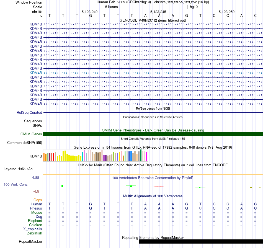Screen dimensions: 263x248
Task: Click the Human Feb. 2009 (GRCh37/hg19) header text
Action: [124, 2]
